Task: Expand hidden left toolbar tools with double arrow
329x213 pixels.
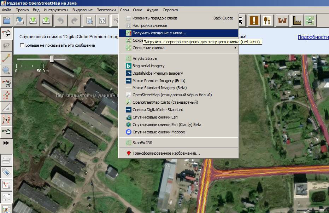Action: 6,143
